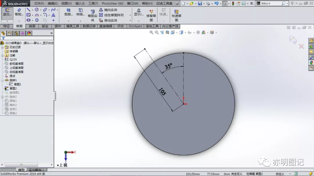Screen dimensions: 314x176
Task: Open the Display Style dropdown arrow
Action: click(185, 32)
